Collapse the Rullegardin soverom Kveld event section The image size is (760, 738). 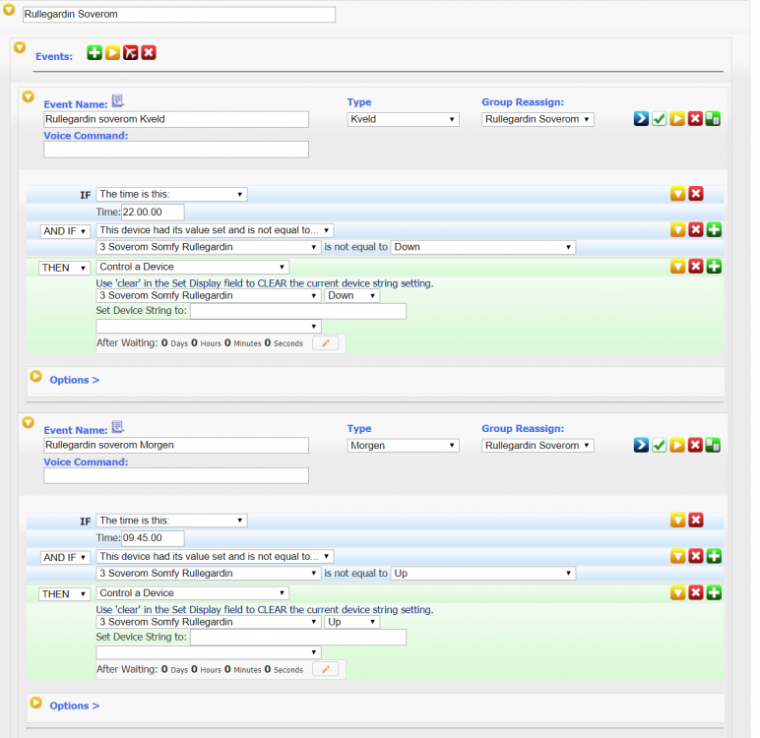[x=29, y=97]
